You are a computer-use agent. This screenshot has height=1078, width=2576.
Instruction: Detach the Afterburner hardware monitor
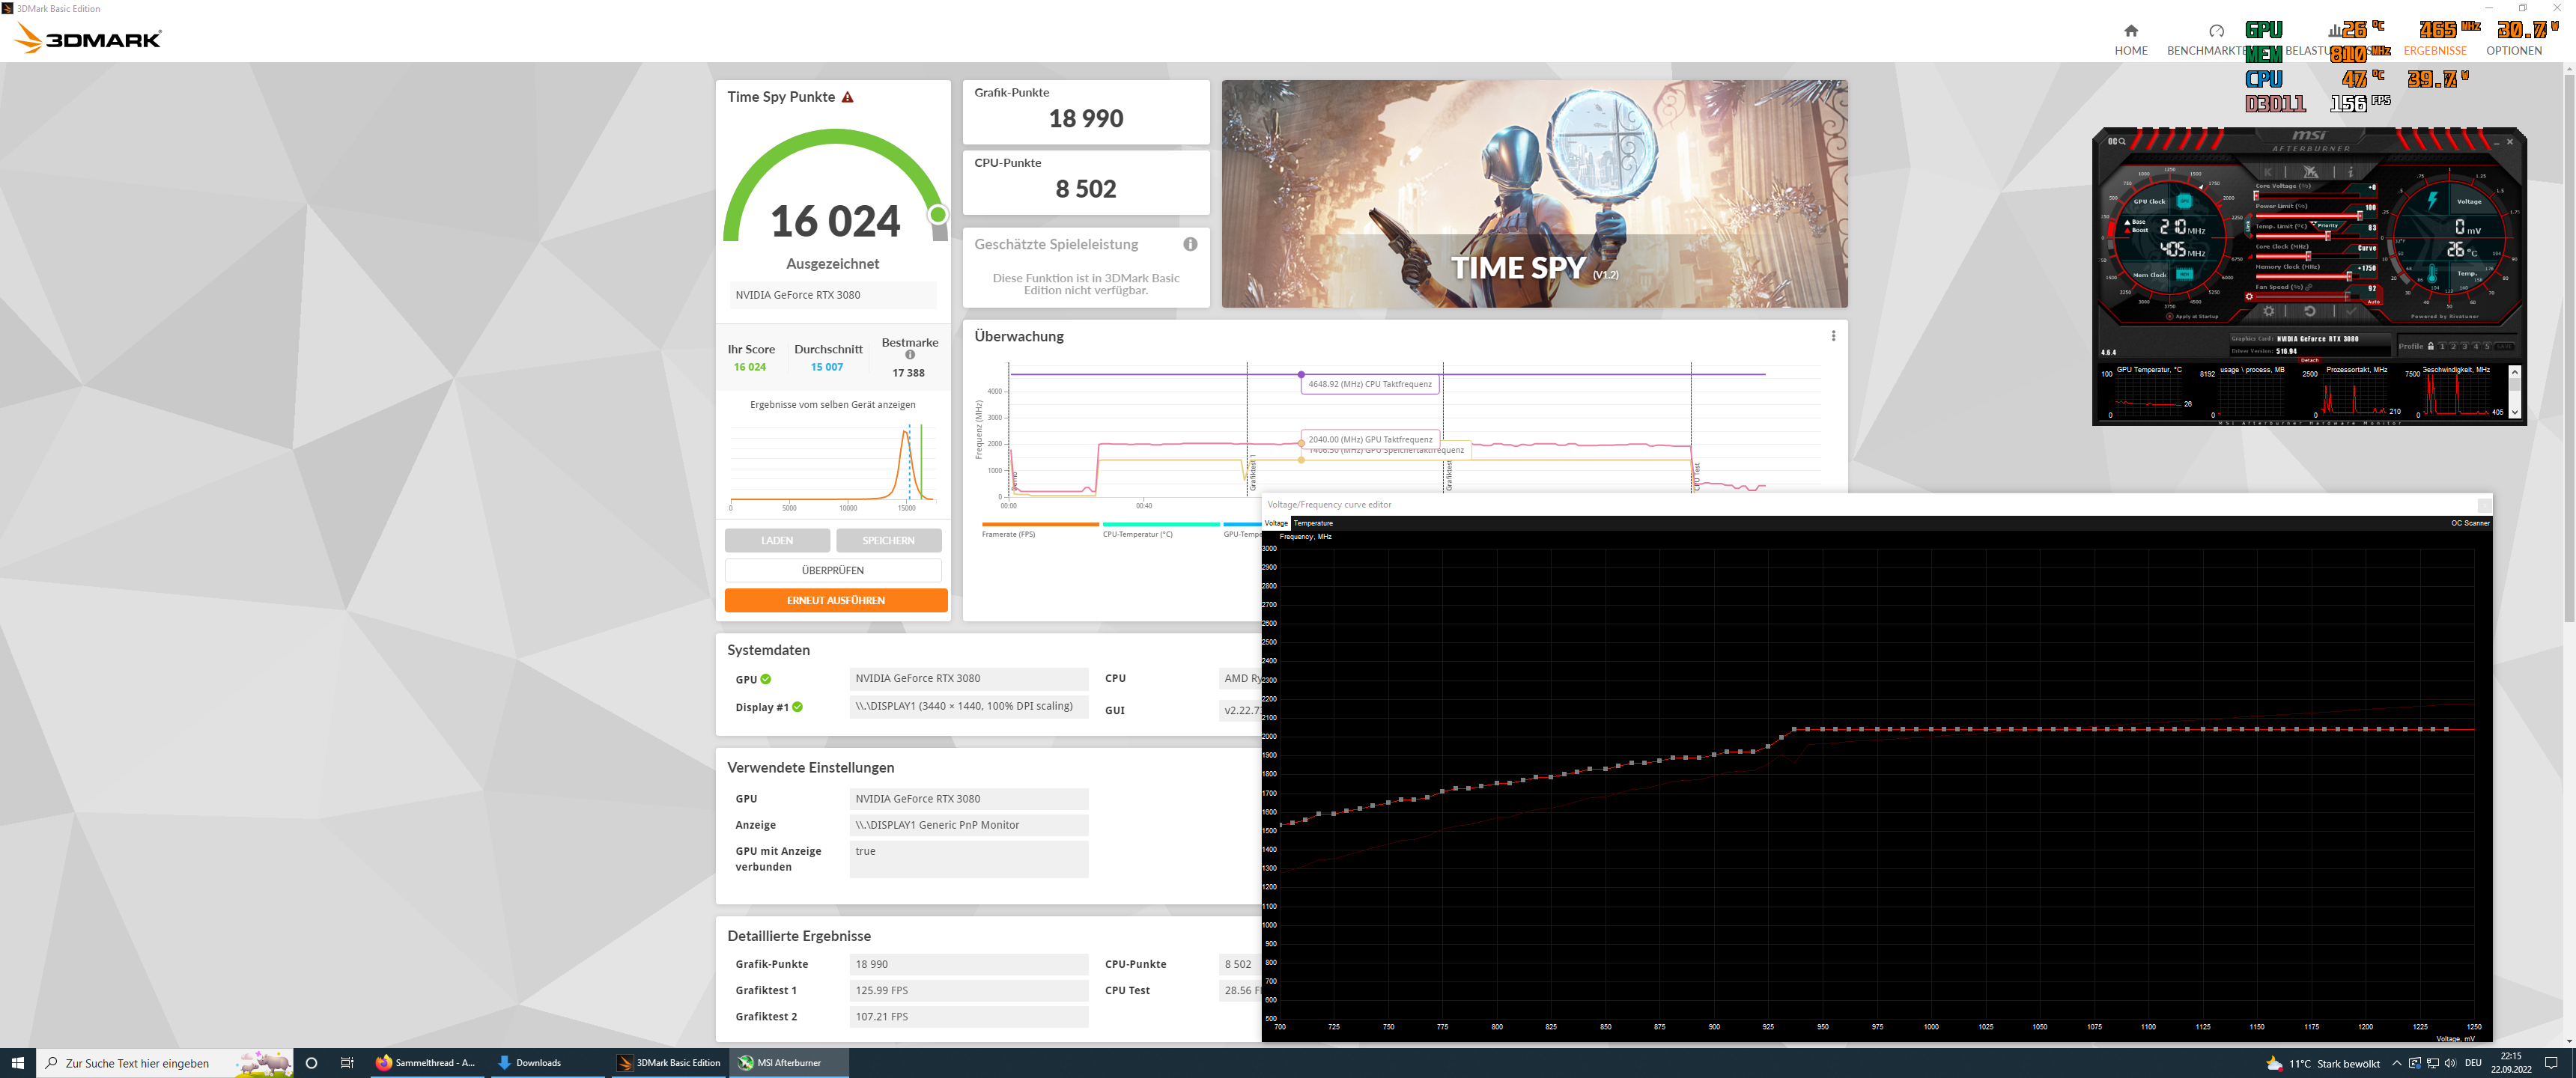2310,360
